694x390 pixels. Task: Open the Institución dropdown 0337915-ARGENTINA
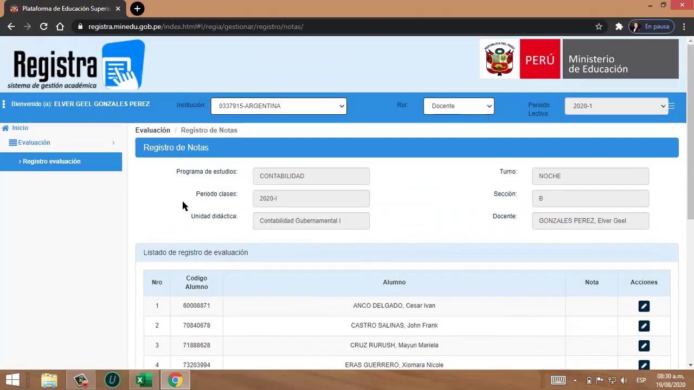279,106
